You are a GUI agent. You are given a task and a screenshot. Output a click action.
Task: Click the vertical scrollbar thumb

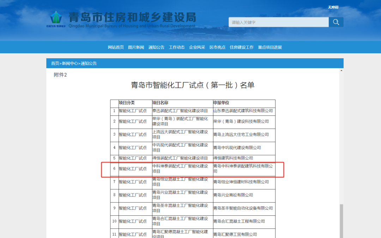click(341, 221)
